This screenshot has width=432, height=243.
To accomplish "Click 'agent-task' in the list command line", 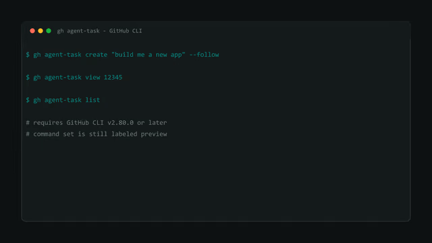I will pyautogui.click(x=63, y=100).
